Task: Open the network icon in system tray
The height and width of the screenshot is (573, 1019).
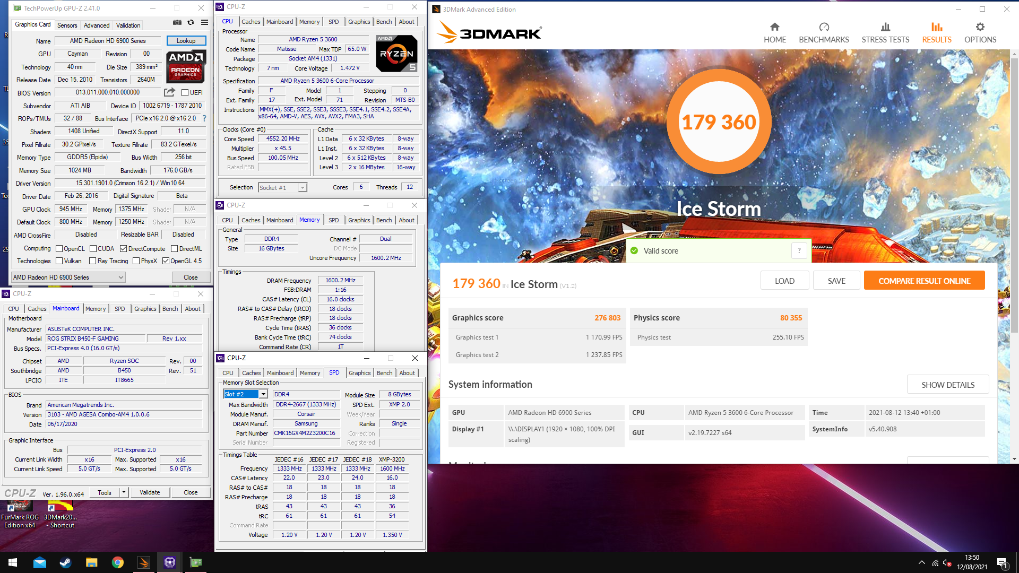Action: pos(935,562)
